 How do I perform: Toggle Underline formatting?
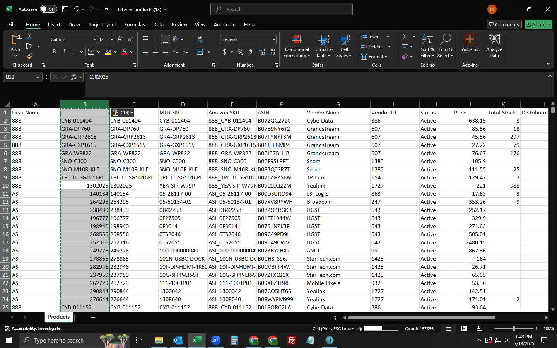pyautogui.click(x=74, y=52)
